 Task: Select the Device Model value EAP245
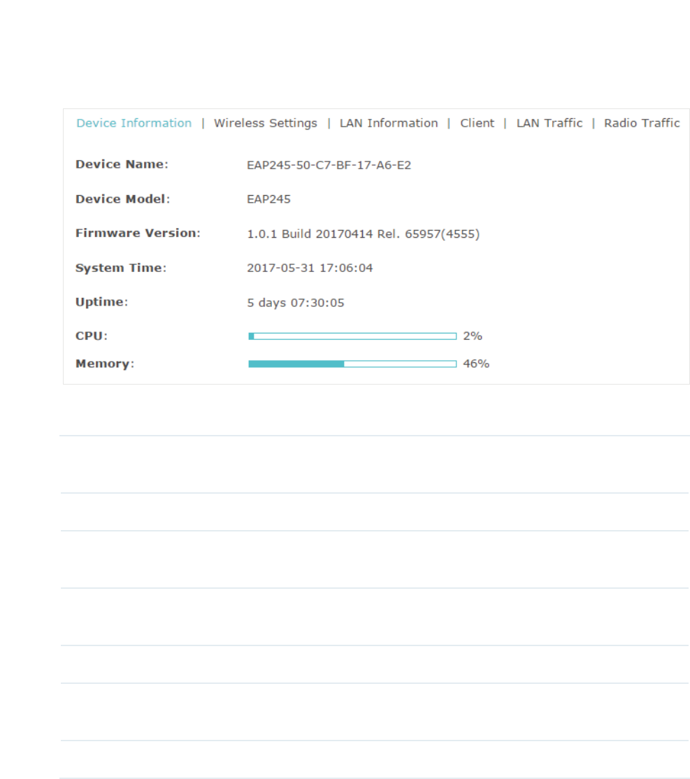point(268,199)
